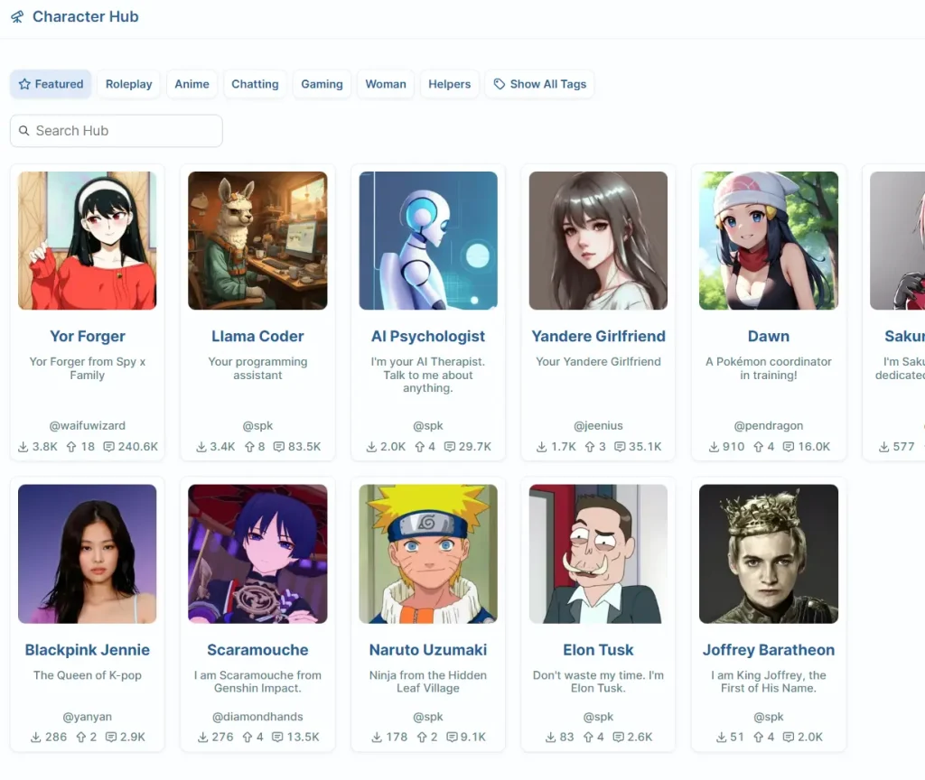This screenshot has width=925, height=780.
Task: Click the Character Hub telescope logo icon
Action: click(18, 16)
